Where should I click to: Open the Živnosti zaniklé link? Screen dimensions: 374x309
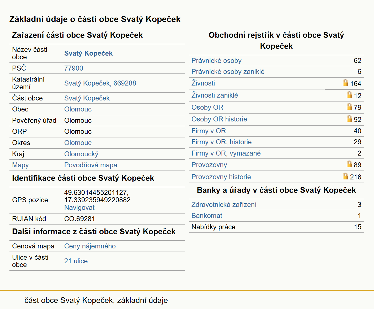tap(215, 95)
